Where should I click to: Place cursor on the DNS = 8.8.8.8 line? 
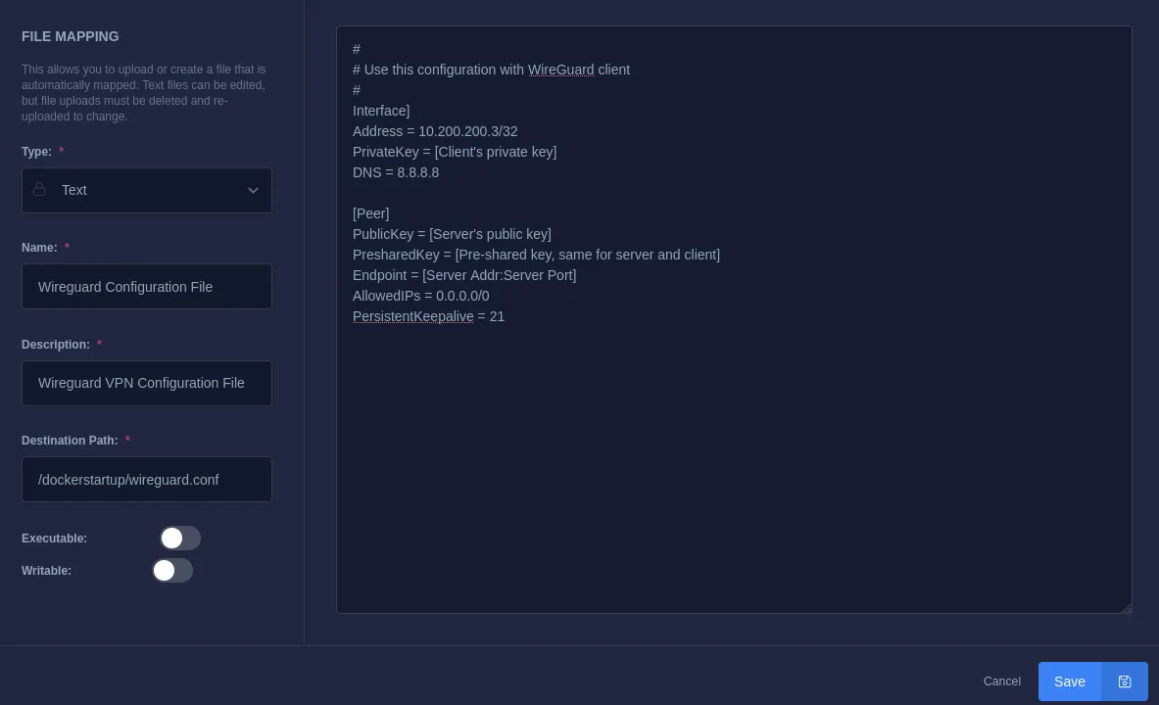(396, 172)
